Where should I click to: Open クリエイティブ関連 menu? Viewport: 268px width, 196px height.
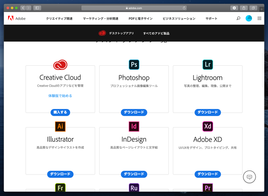point(59,18)
